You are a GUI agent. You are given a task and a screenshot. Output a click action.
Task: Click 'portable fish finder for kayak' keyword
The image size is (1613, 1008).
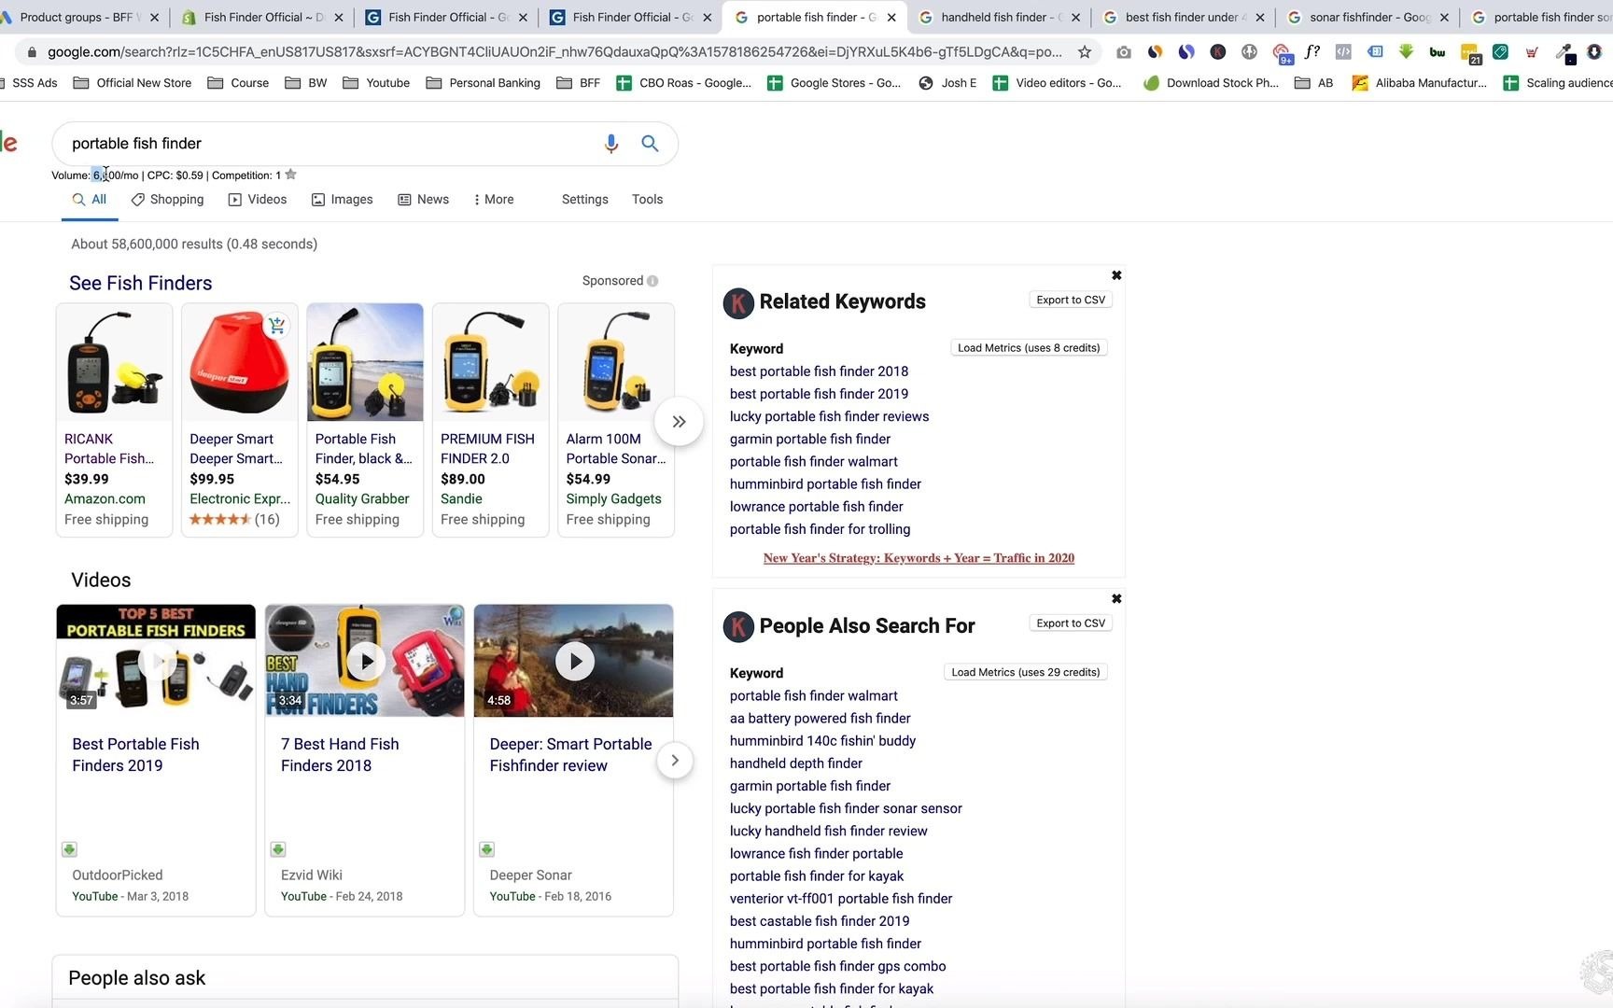(817, 876)
